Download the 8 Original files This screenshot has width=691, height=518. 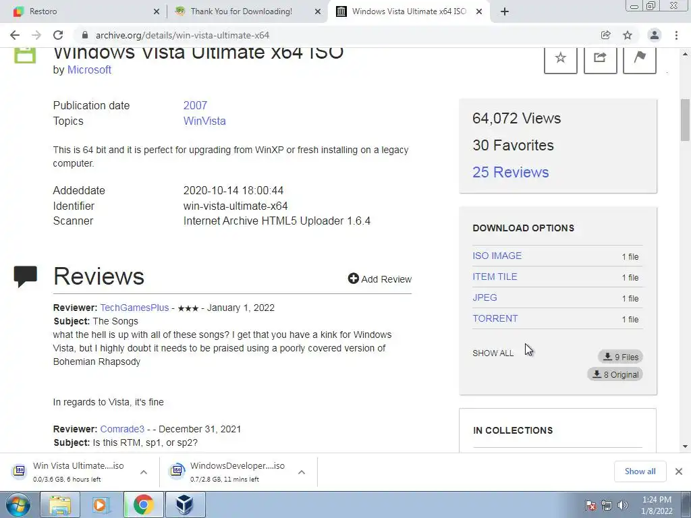click(615, 374)
